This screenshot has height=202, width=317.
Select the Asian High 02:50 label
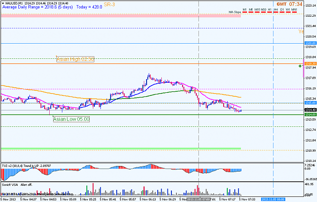(x=75, y=59)
